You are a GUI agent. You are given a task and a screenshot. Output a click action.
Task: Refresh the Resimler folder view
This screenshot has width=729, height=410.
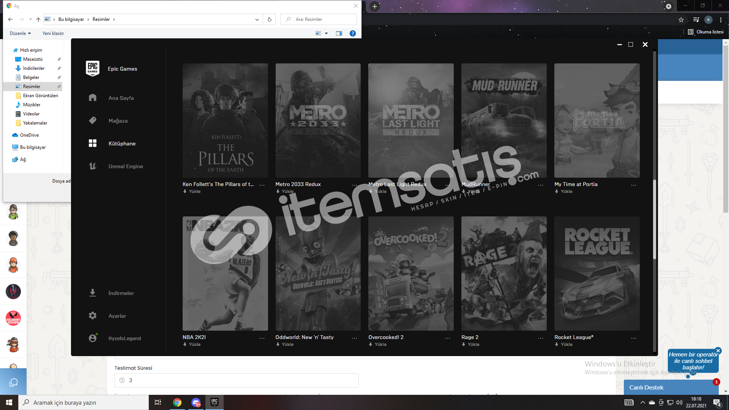270,19
